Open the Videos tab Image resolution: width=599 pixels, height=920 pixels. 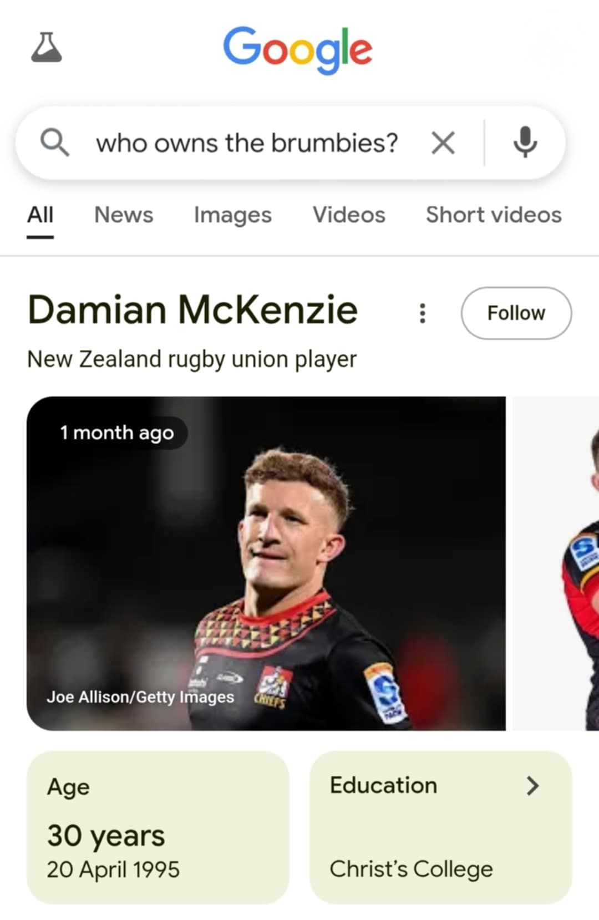click(349, 215)
